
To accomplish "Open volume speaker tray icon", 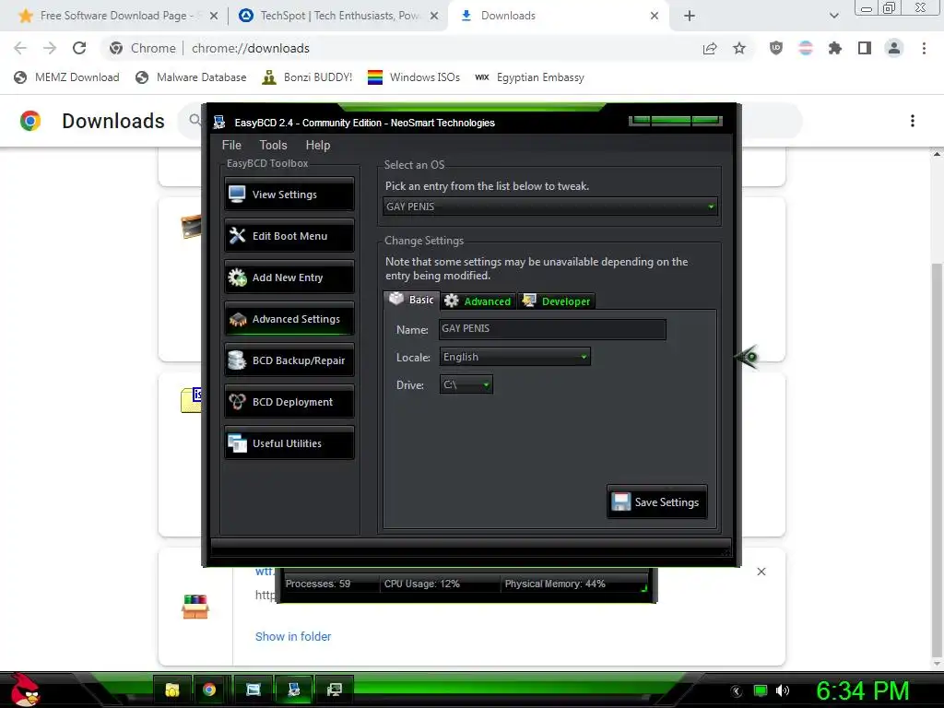I will [x=783, y=690].
